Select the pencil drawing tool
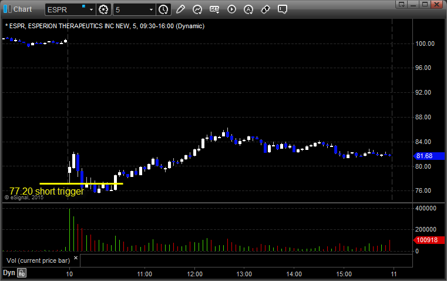The image size is (447, 281). 180,9
